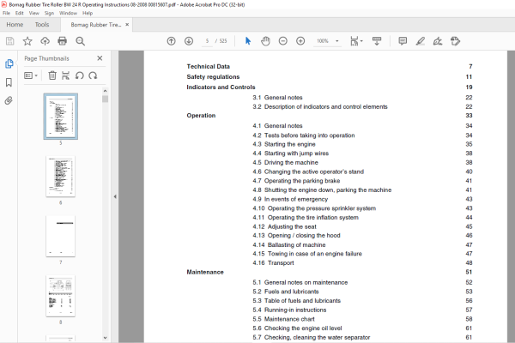Click the 5.2 Fuels and lubricants entry
The width and height of the screenshot is (515, 343).
(286, 292)
